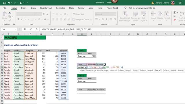Click Ribbon Display Options icon

pyautogui.click(x=180, y=3)
